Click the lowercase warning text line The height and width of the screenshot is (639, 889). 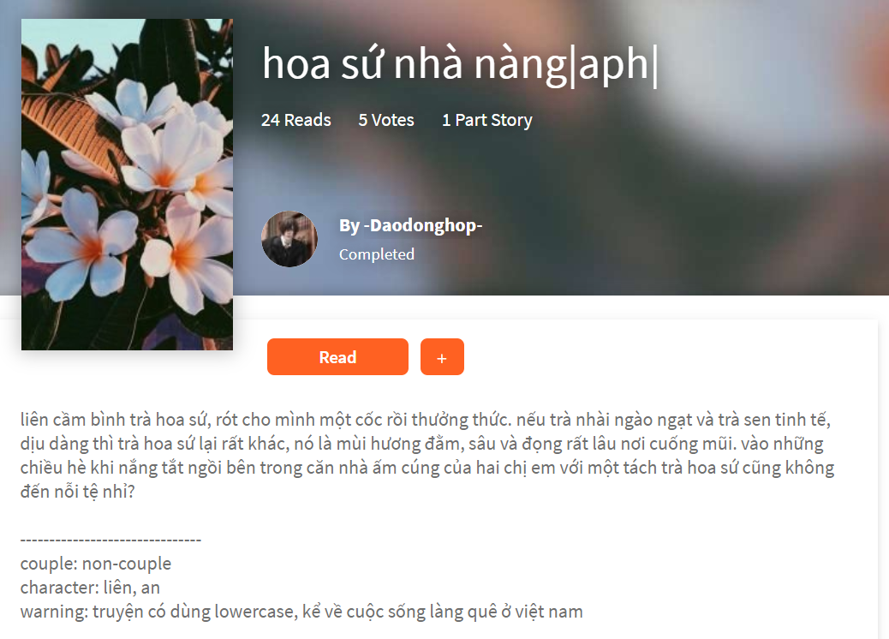pos(301,612)
